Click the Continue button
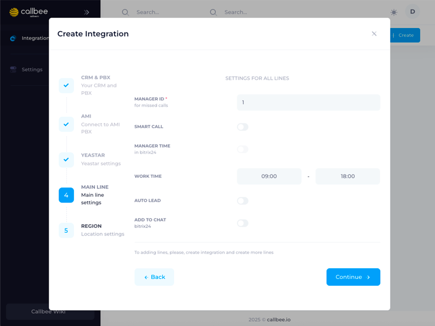Screen dimensions: 435x326 pos(353,277)
